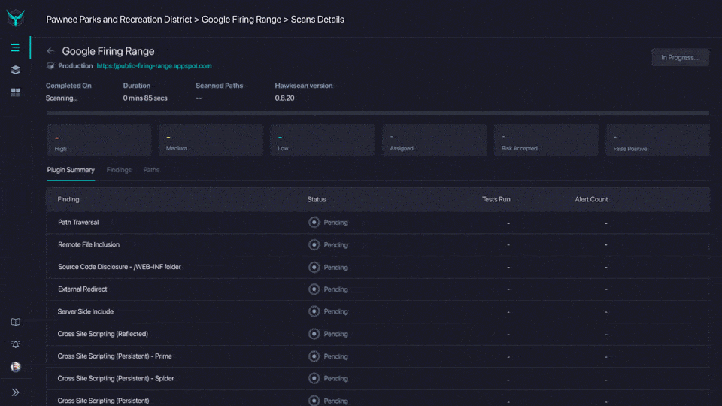The width and height of the screenshot is (722, 406).
Task: Click the Completed On Scanning... value
Action: 62,98
